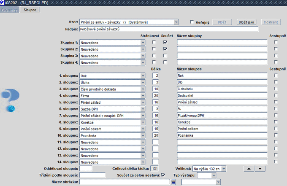Open 12. sloupec Neuvedeno dropdown
Viewport: 287px width, 186px height.
(143, 149)
